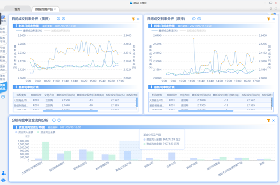Click the 2.1905 rate cell
This screenshot has height=185, width=280.
(201, 105)
